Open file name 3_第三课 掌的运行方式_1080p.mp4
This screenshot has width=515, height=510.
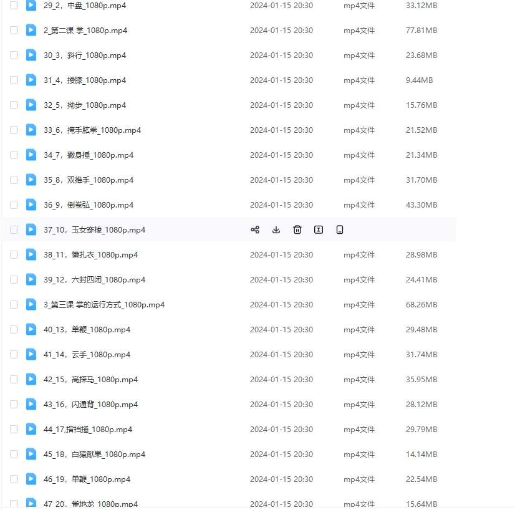pyautogui.click(x=104, y=305)
